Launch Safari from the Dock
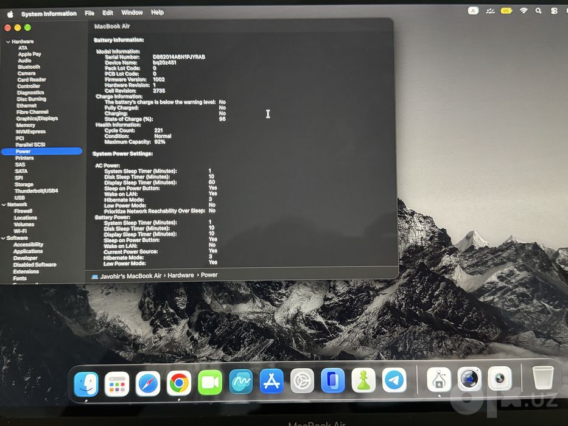Image resolution: width=568 pixels, height=426 pixels. point(148,383)
